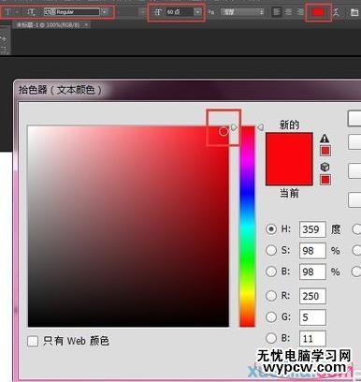
Task: Click the anti-aliasing aa icon
Action: pos(211,12)
